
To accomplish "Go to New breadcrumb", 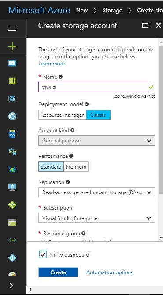I will click(82, 10).
